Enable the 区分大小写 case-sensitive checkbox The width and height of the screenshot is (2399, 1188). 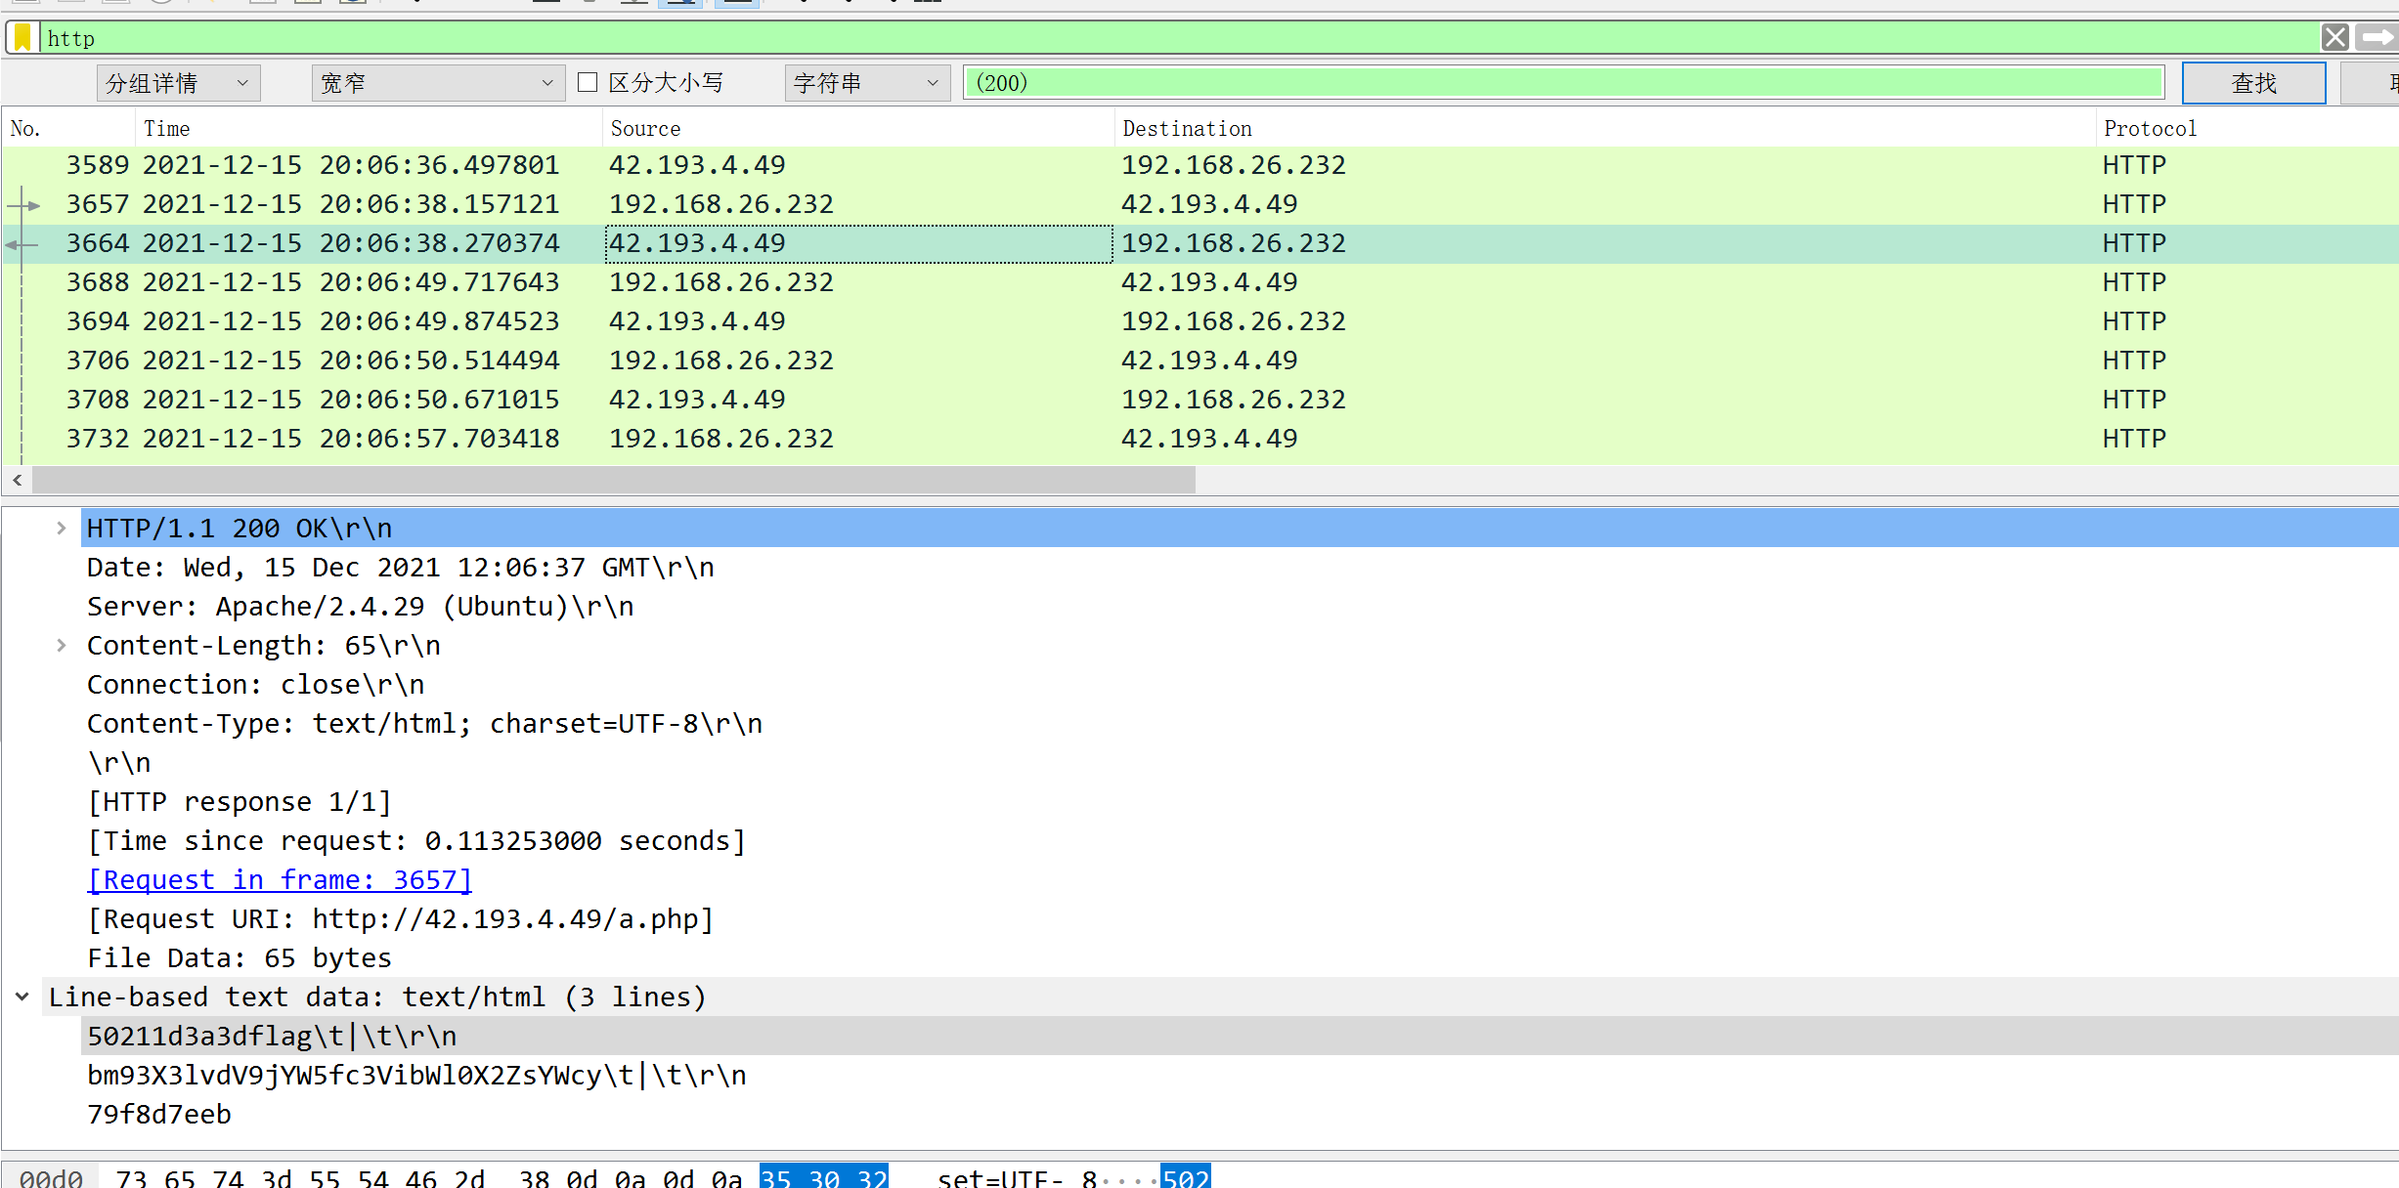(588, 83)
